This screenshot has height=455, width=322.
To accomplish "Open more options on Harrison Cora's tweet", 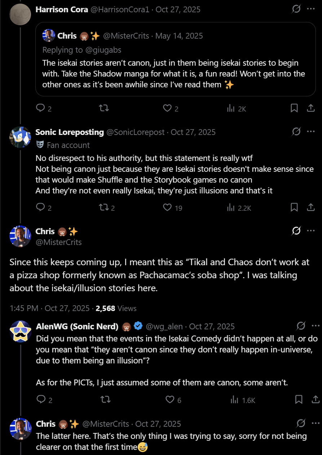I will point(311,9).
